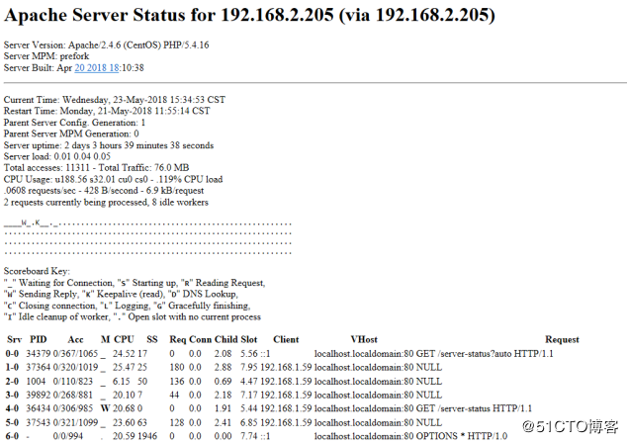Click the Slot column header
Image resolution: width=628 pixels, height=443 pixels.
pyautogui.click(x=248, y=339)
